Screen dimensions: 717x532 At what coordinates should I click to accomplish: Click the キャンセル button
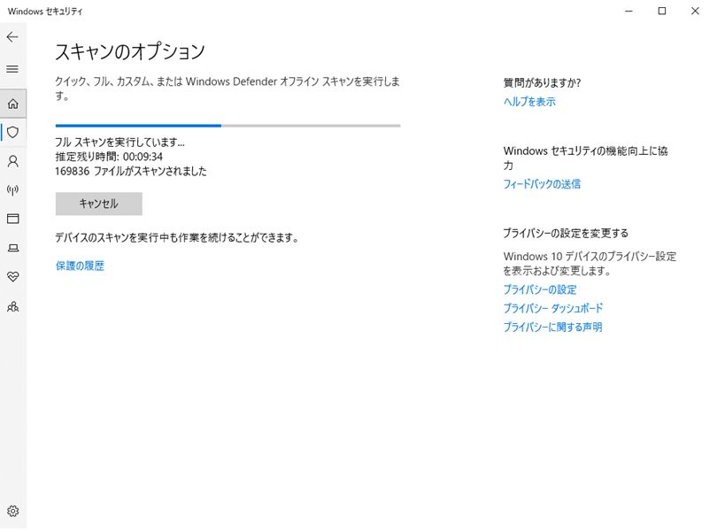point(99,204)
